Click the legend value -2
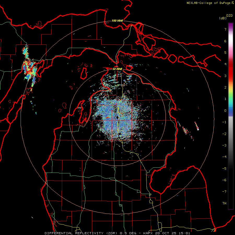 pos(224,134)
